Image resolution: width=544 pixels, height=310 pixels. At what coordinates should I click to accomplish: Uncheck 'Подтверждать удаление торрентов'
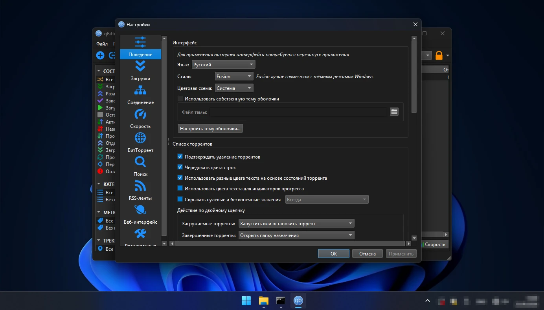[180, 157]
